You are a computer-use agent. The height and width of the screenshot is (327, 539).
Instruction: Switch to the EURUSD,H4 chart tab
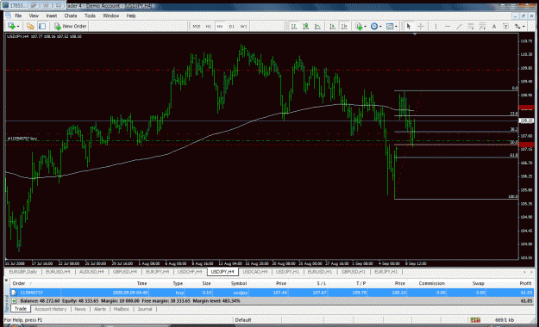click(x=58, y=272)
